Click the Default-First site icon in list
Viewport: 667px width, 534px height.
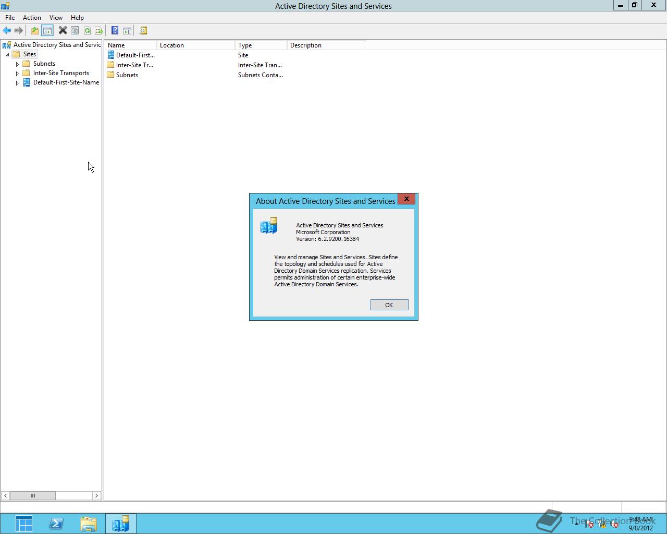point(110,55)
